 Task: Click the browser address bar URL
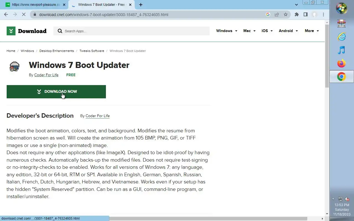tap(104, 15)
